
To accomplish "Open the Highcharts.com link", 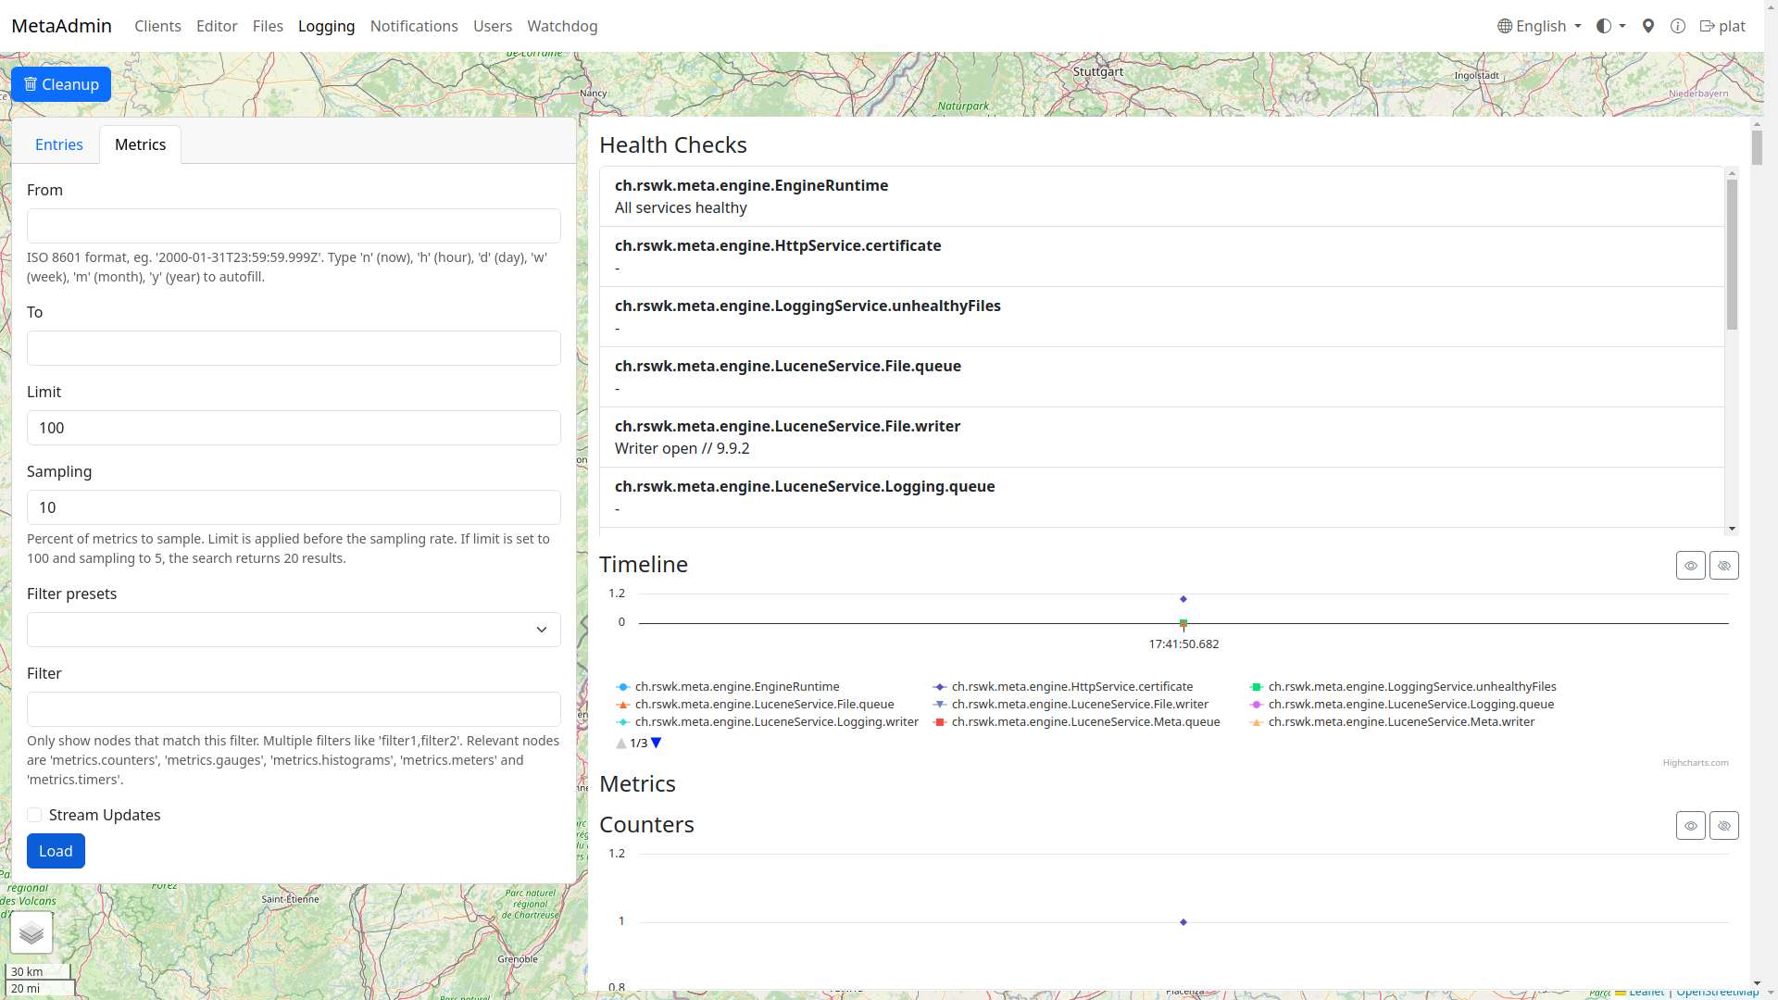I will 1695,762.
